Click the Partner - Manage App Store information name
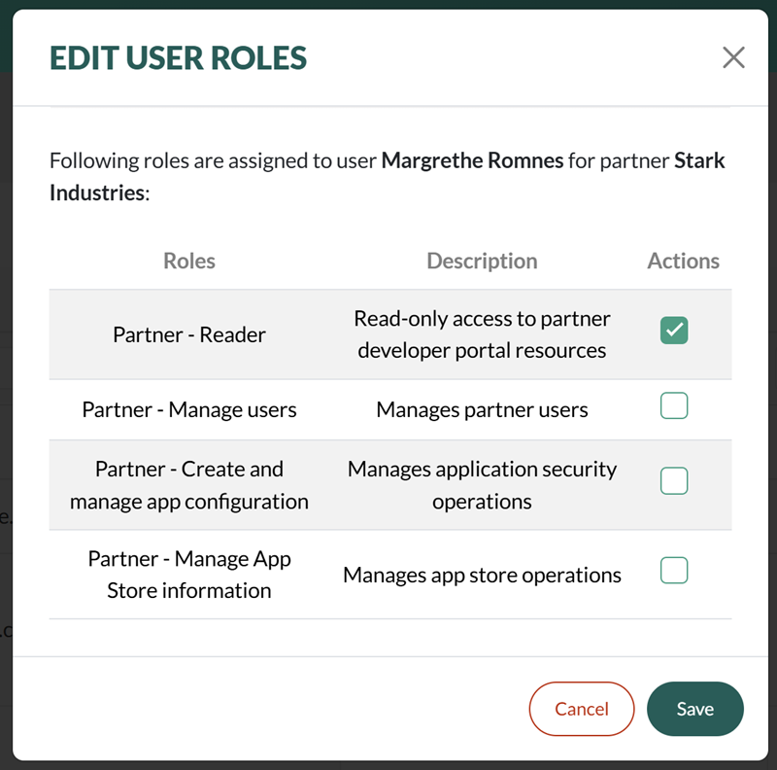Viewport: 777px width, 770px height. pos(189,575)
